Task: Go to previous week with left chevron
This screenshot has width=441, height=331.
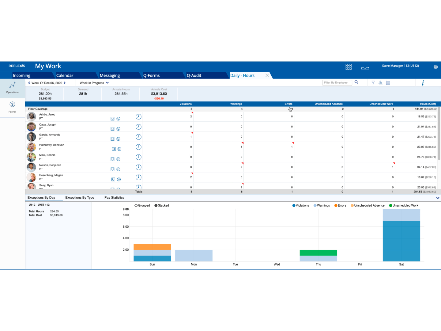Action: [29, 83]
